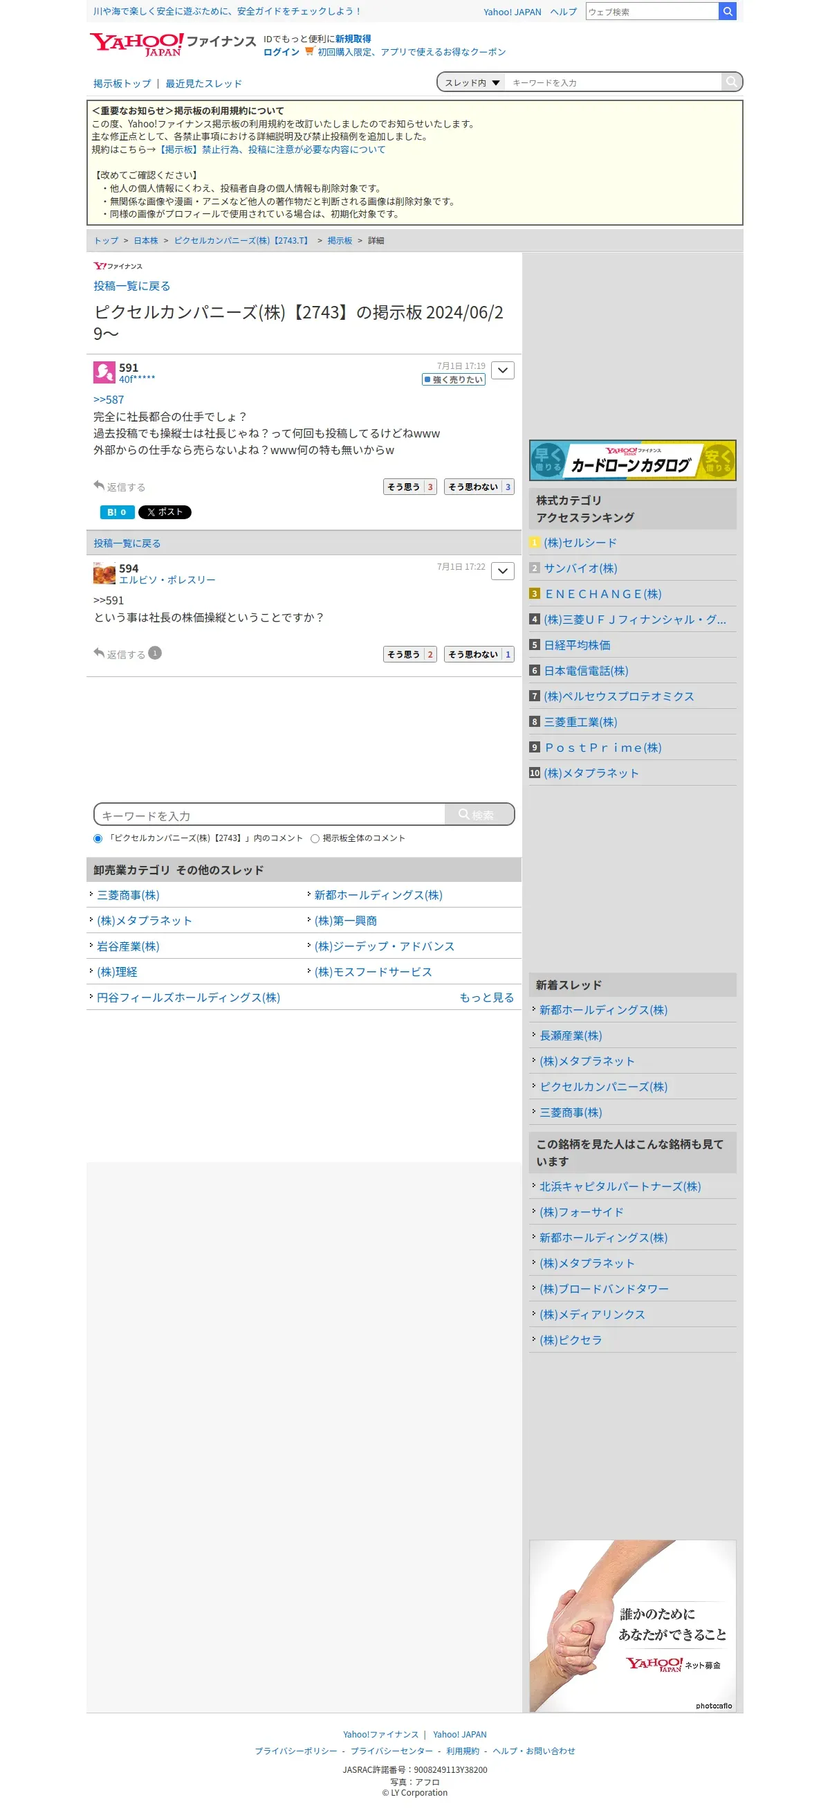This screenshot has height=1813, width=830.
Task: Click the thread keyword search magnifier icon
Action: pos(732,82)
